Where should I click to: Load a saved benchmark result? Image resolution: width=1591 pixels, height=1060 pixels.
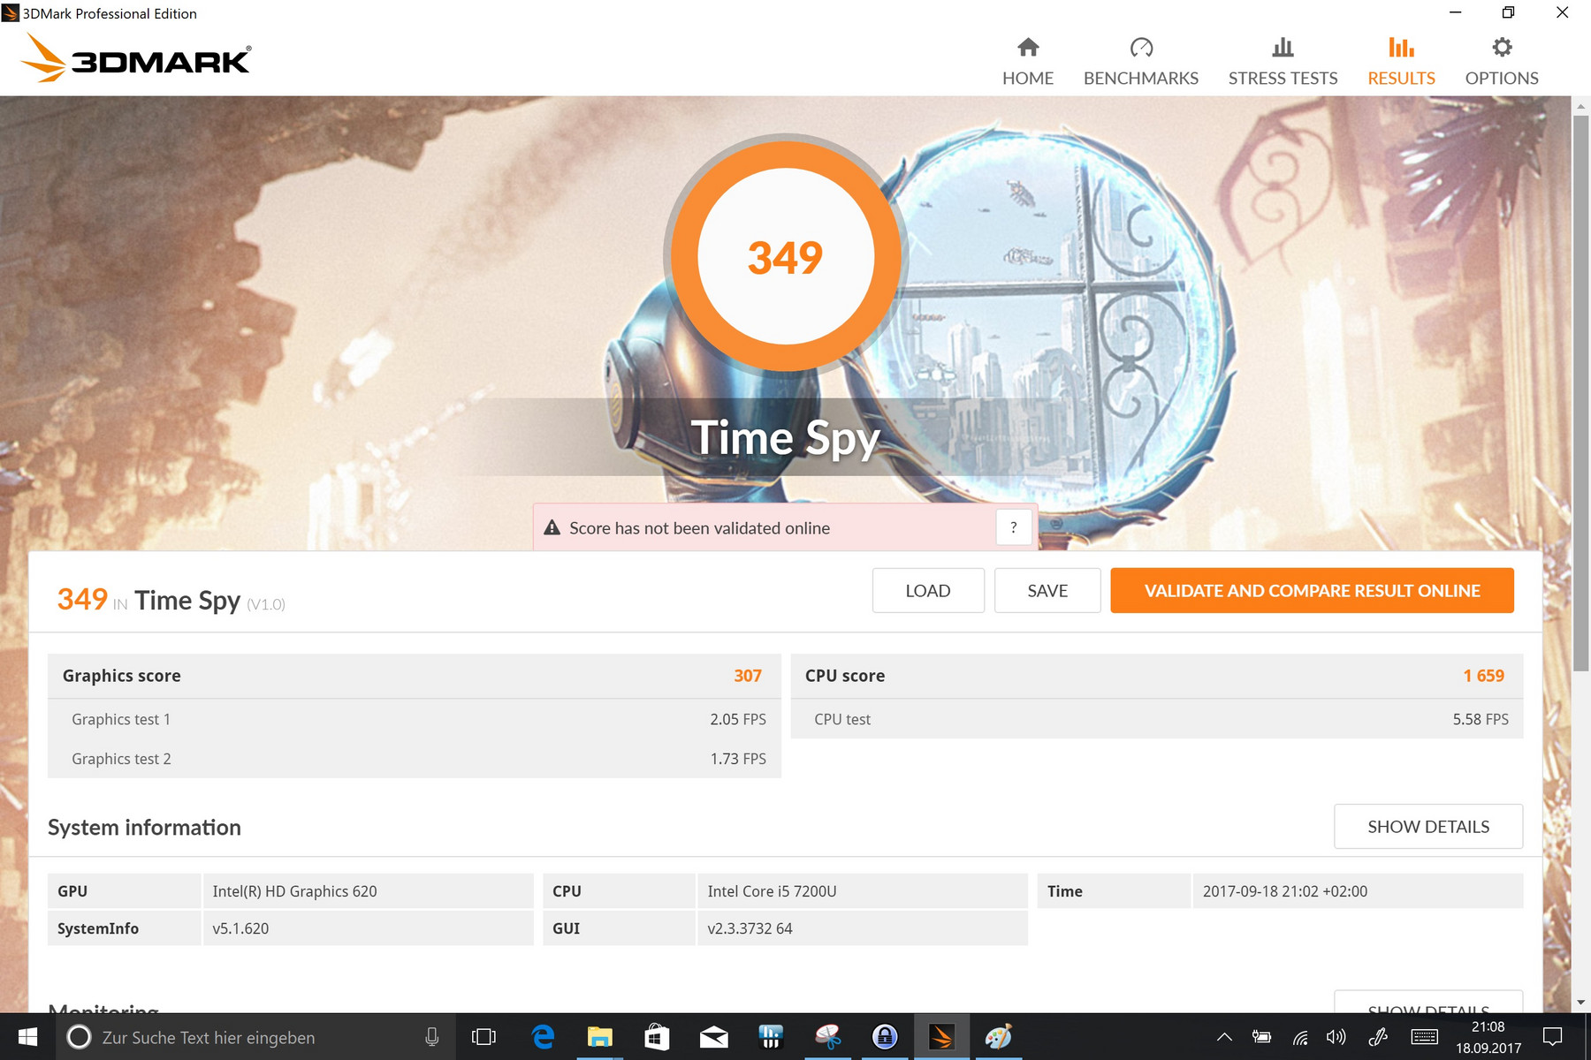(927, 591)
